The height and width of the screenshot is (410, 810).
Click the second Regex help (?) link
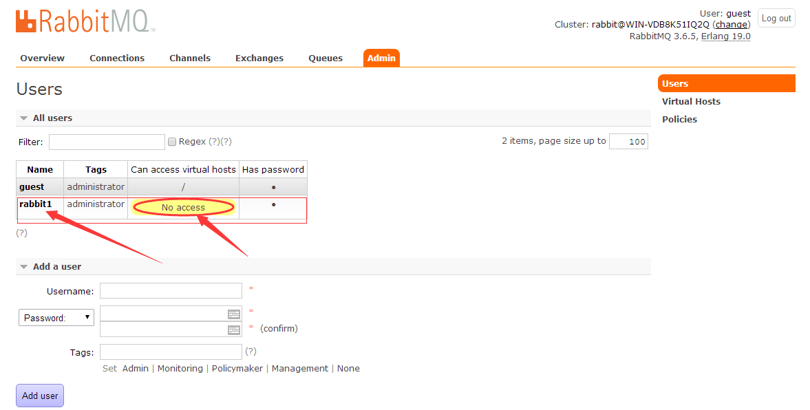click(x=226, y=142)
